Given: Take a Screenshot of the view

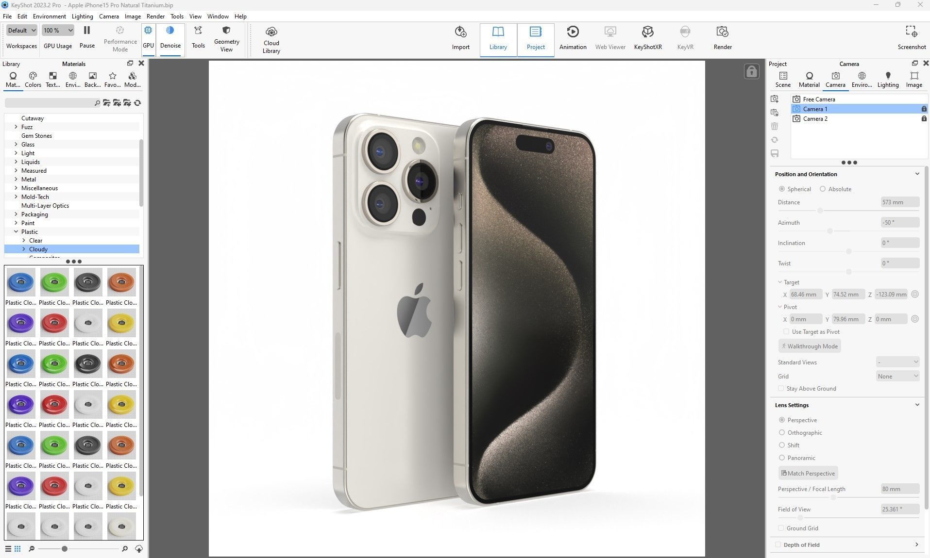Looking at the screenshot, I should (912, 38).
